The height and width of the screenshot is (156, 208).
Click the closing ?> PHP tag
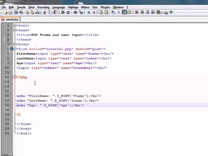(19, 115)
